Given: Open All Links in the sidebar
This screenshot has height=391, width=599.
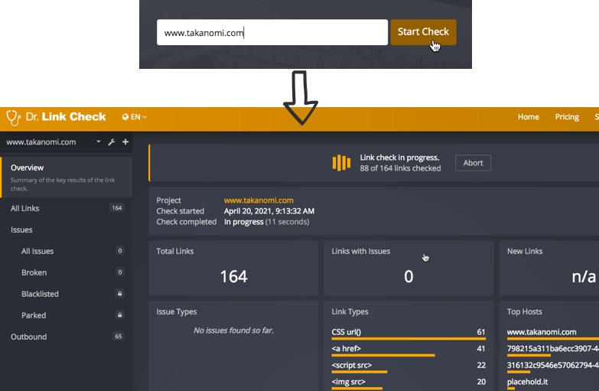Looking at the screenshot, I should click(67, 208).
